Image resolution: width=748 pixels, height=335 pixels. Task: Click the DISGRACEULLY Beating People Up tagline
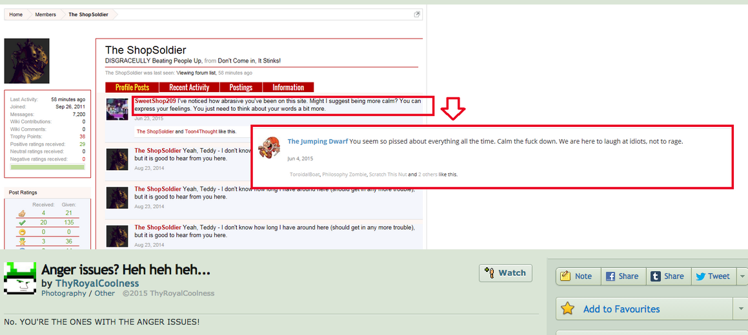tap(153, 61)
